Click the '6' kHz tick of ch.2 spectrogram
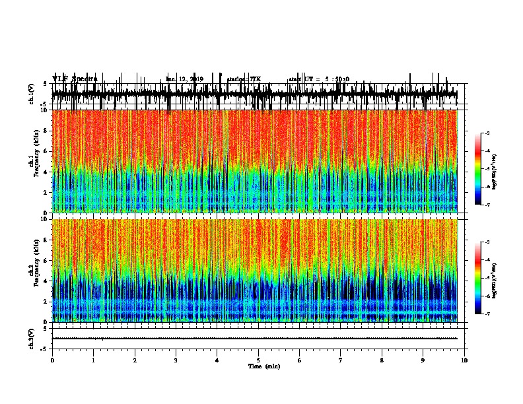Screen dimensions: 523x404 [x=46, y=261]
